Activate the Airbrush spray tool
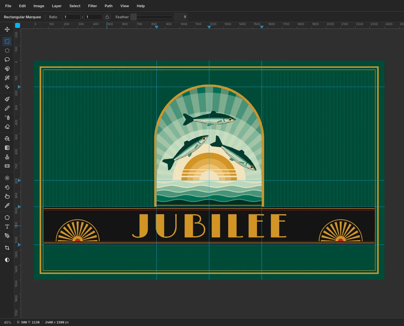Image resolution: width=404 pixels, height=326 pixels. coord(7,117)
